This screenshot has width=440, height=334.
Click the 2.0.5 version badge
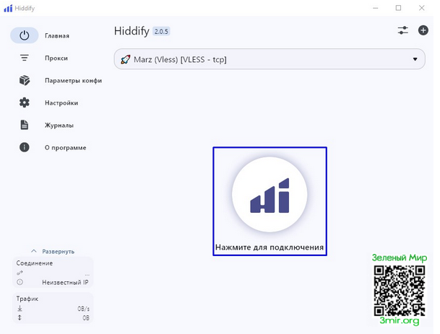pos(160,32)
